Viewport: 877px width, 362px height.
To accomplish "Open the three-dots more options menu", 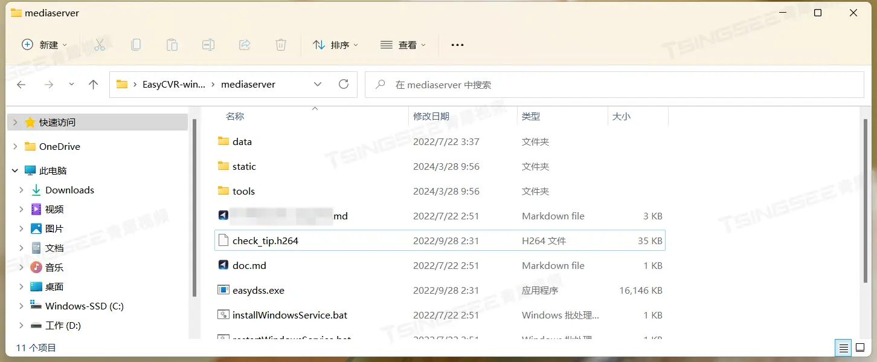I will coord(457,45).
